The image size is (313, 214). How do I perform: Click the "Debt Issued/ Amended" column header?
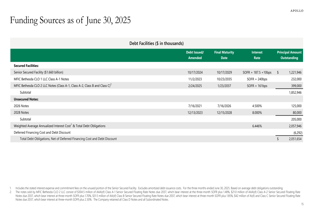point(195,55)
